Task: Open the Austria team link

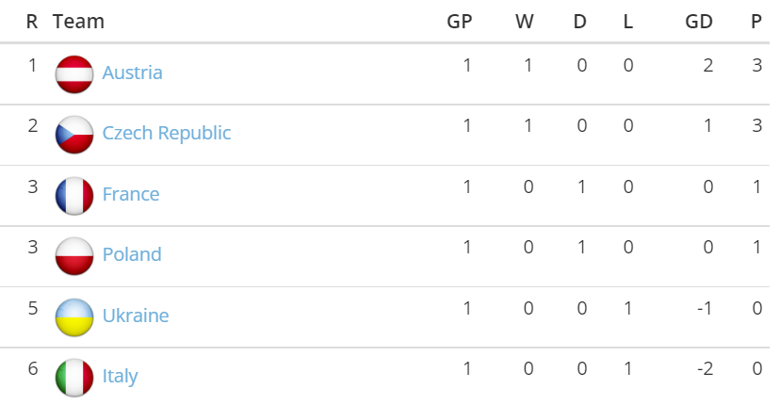Action: pos(132,73)
